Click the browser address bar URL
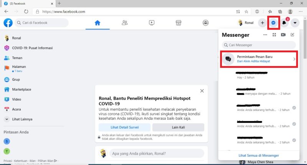 64,12
